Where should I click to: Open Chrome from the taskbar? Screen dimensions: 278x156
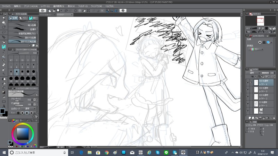107,152
